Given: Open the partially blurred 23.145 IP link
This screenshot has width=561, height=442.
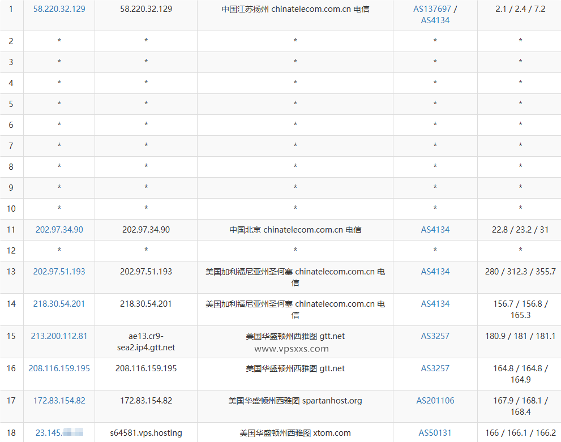Looking at the screenshot, I should pos(59,433).
